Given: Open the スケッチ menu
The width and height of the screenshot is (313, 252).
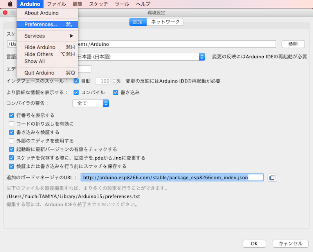Looking at the screenshot, I should 99,4.
